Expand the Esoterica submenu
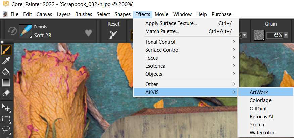 click(186, 66)
